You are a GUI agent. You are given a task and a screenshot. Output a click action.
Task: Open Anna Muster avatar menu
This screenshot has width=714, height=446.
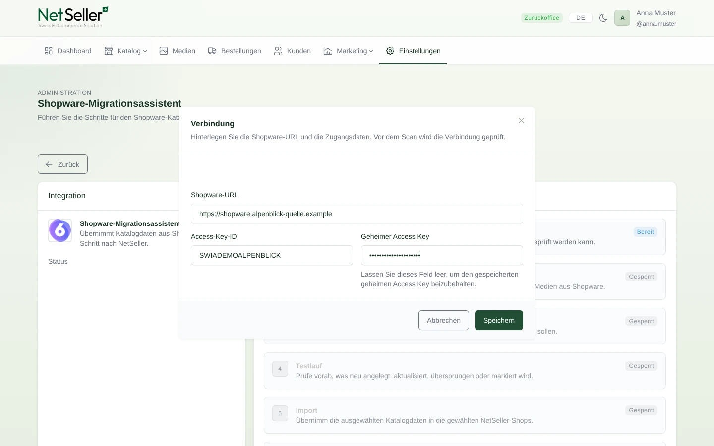622,18
